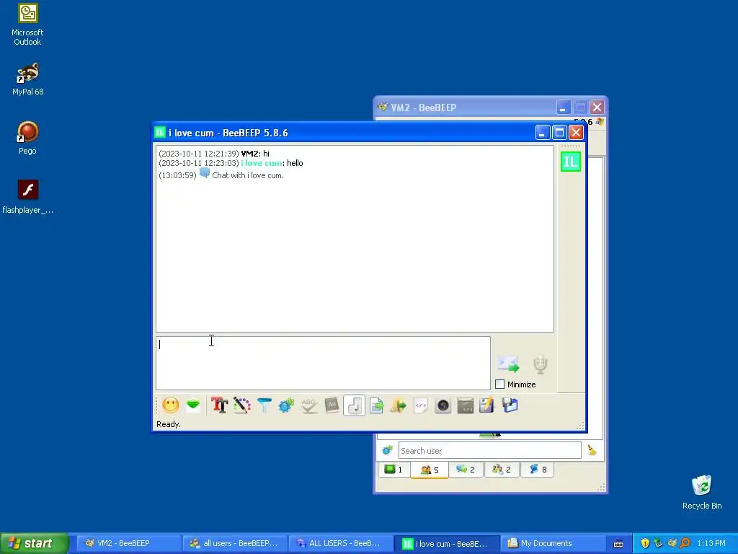Switch to VM2 - BeeBEEP taskbar button

(x=128, y=543)
